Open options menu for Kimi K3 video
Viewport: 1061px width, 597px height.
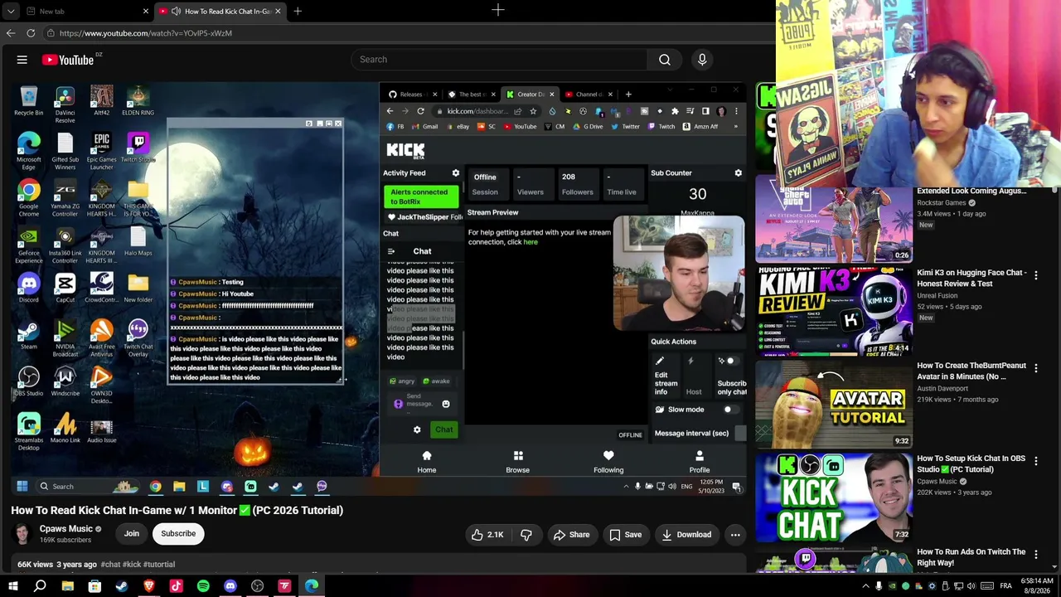tap(1036, 275)
